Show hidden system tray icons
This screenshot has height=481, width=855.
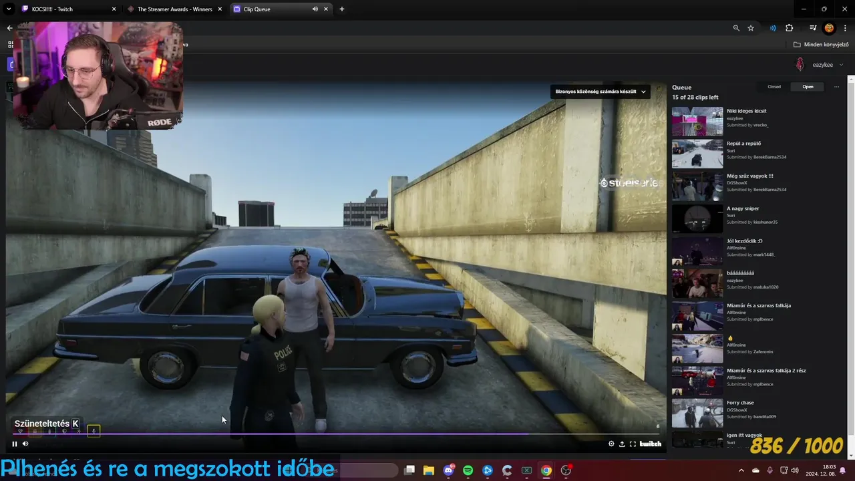pos(741,470)
